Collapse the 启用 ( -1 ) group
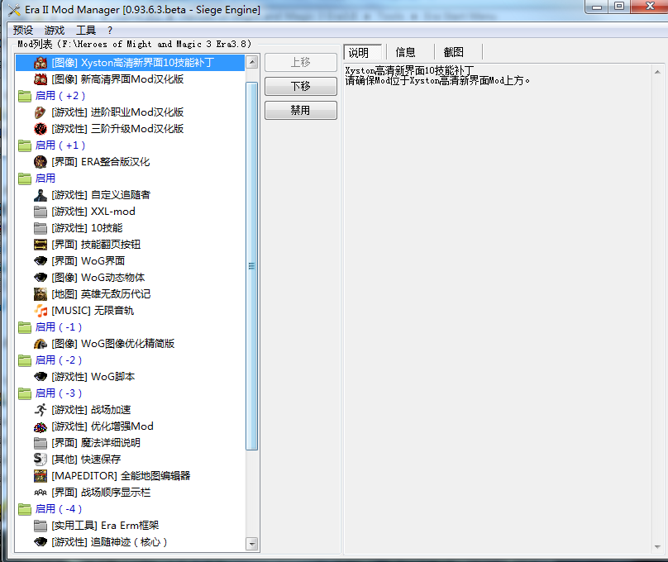Image resolution: width=668 pixels, height=562 pixels. 25,327
